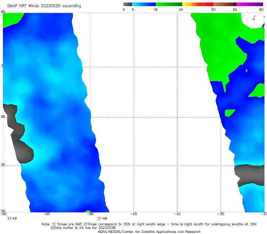
Task: Click colorbar label '34'
Action: (181, 9)
